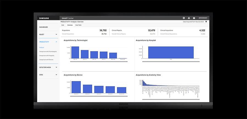Click the Acquisitions by Technologist heading

coord(76,40)
